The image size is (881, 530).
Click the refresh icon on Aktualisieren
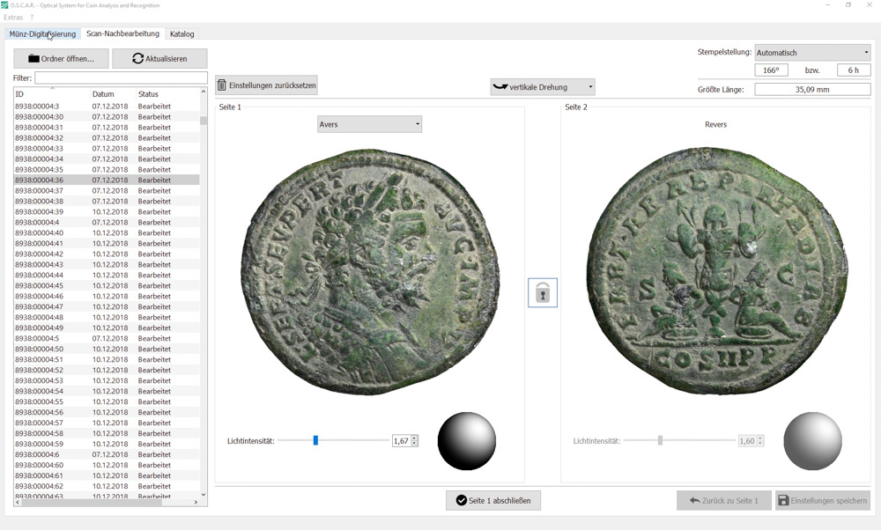coord(137,59)
